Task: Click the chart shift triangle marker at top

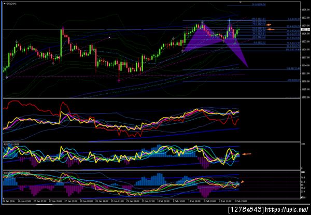Action: click(x=241, y=2)
